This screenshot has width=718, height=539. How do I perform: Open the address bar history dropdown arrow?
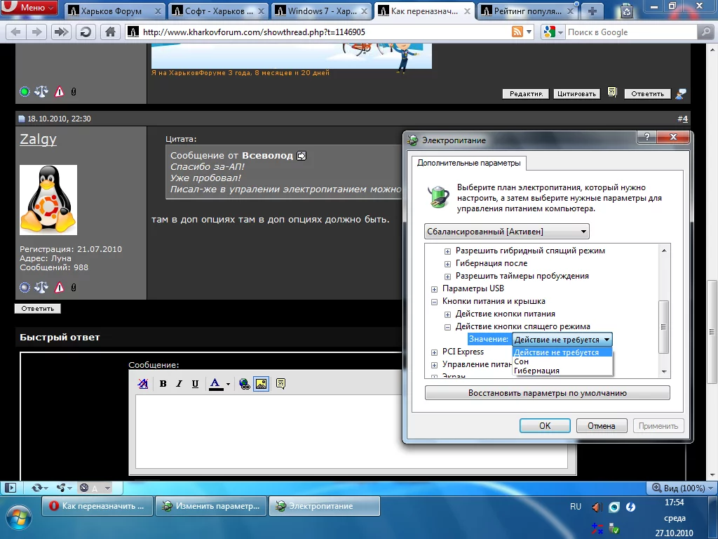click(529, 32)
